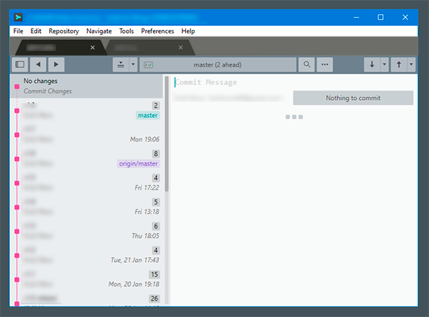
Task: Open the Navigate menu
Action: click(x=99, y=31)
